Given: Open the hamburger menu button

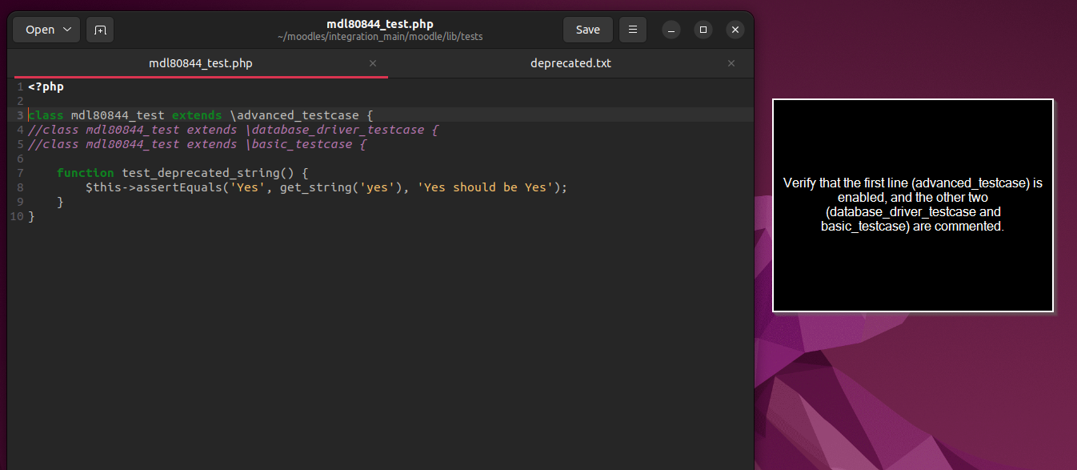Looking at the screenshot, I should coord(632,30).
